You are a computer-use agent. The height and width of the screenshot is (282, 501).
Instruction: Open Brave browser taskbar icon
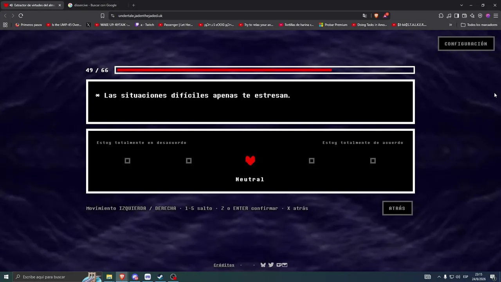[x=122, y=277]
